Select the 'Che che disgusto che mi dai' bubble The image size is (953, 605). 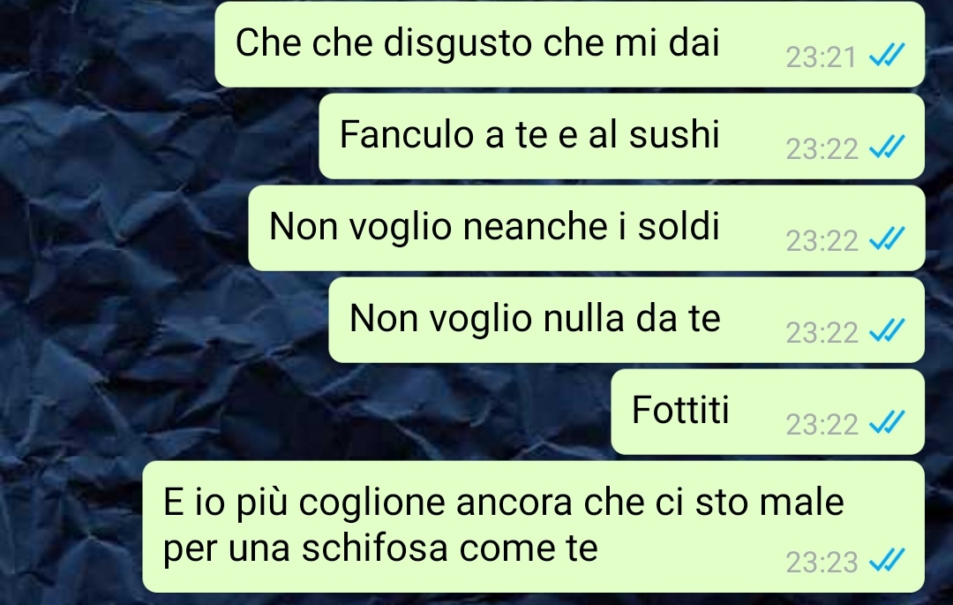tap(569, 44)
